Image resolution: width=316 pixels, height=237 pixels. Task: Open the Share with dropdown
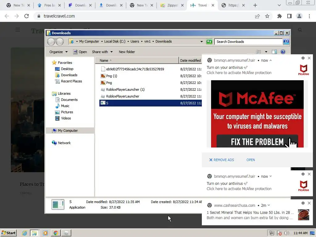pyautogui.click(x=102, y=52)
